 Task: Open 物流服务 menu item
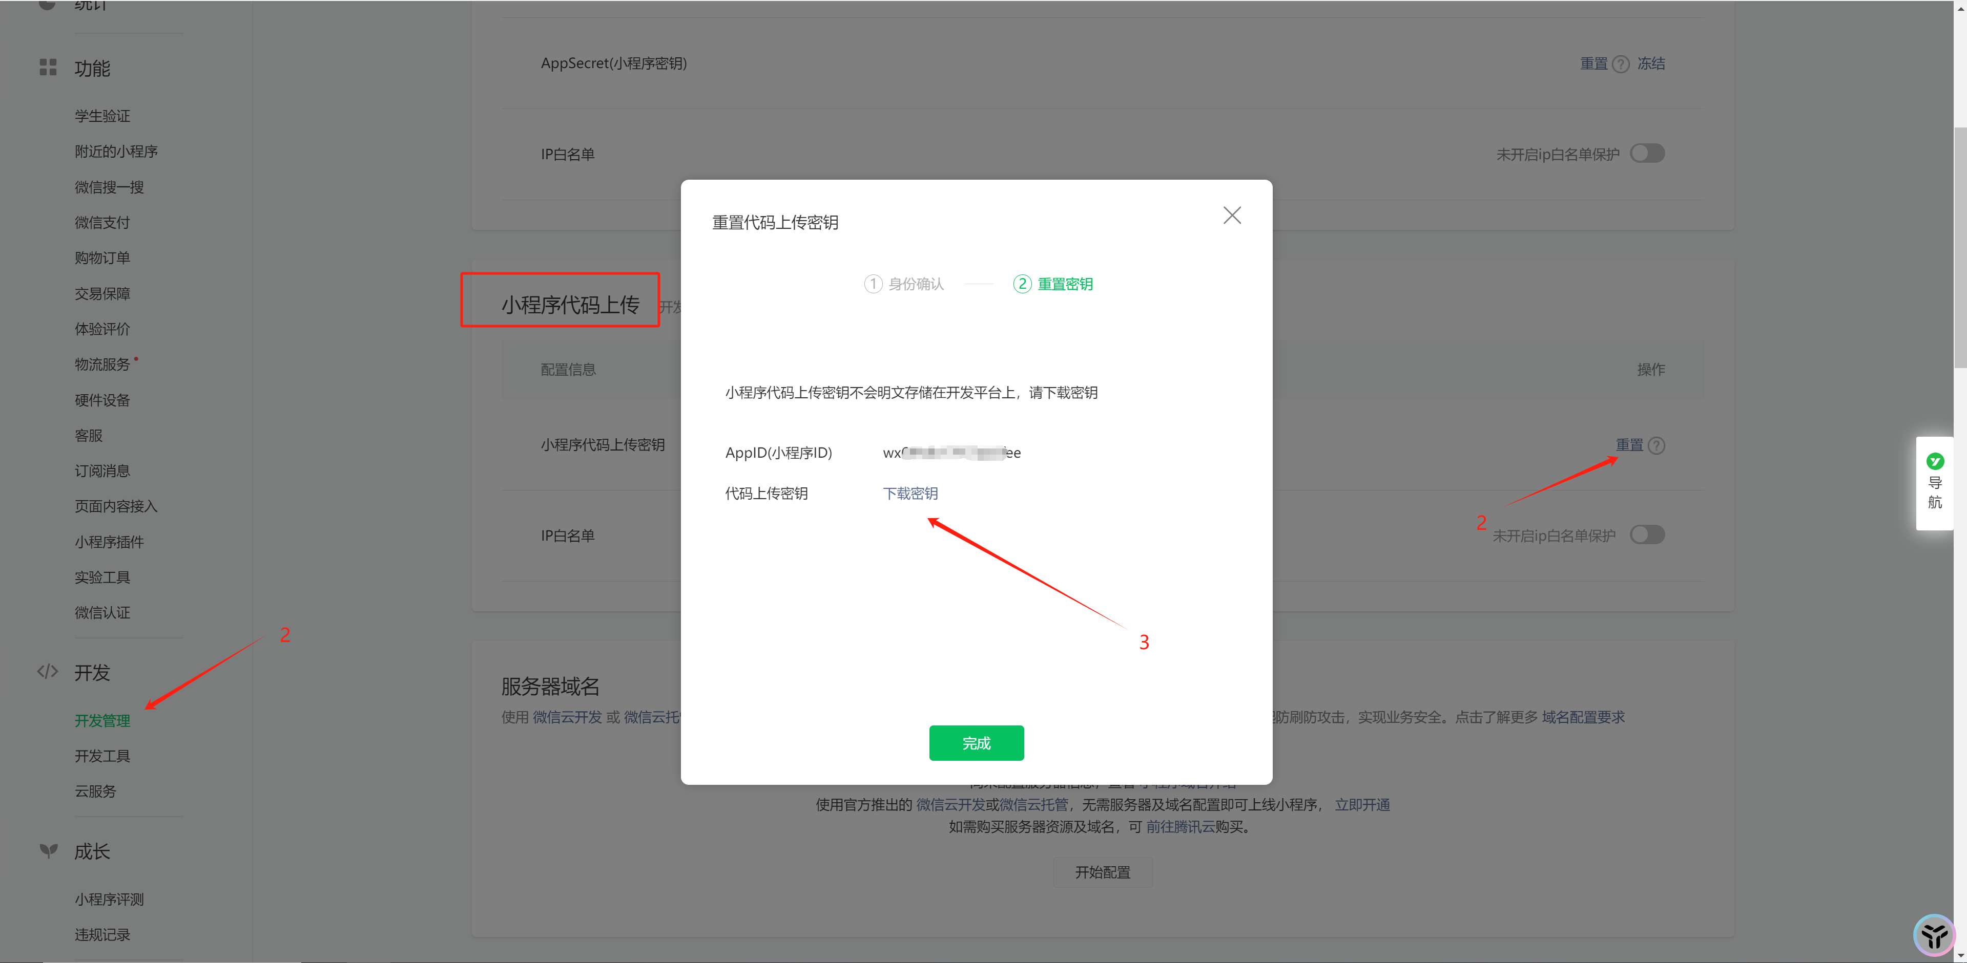[x=102, y=365]
